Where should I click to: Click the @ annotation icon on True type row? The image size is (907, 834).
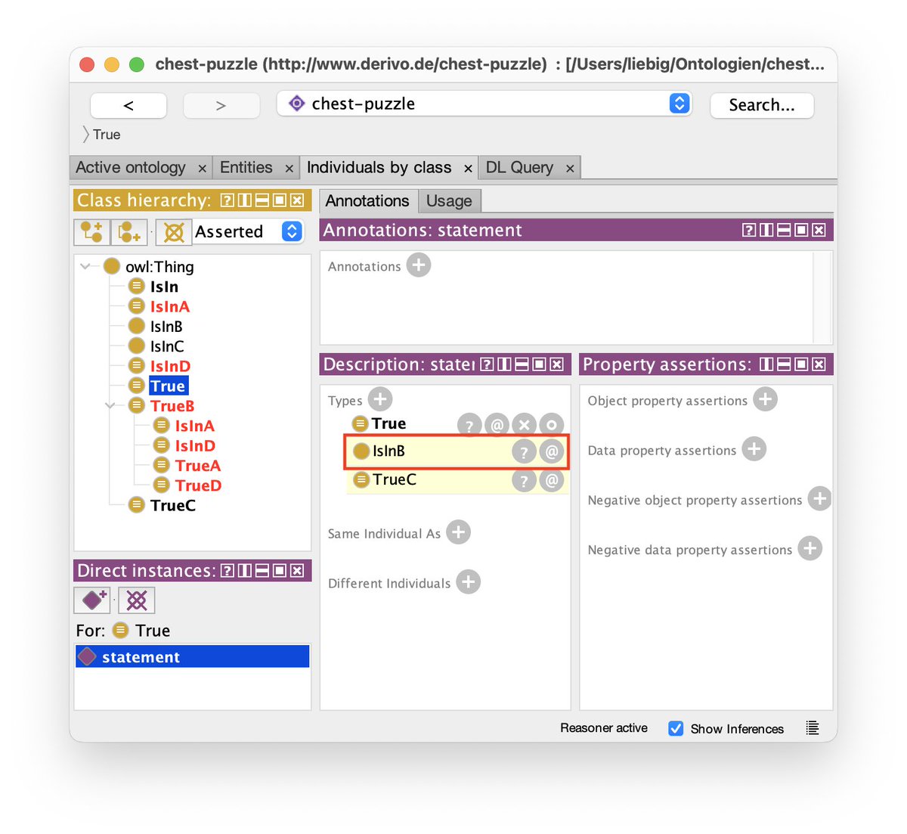pos(497,425)
